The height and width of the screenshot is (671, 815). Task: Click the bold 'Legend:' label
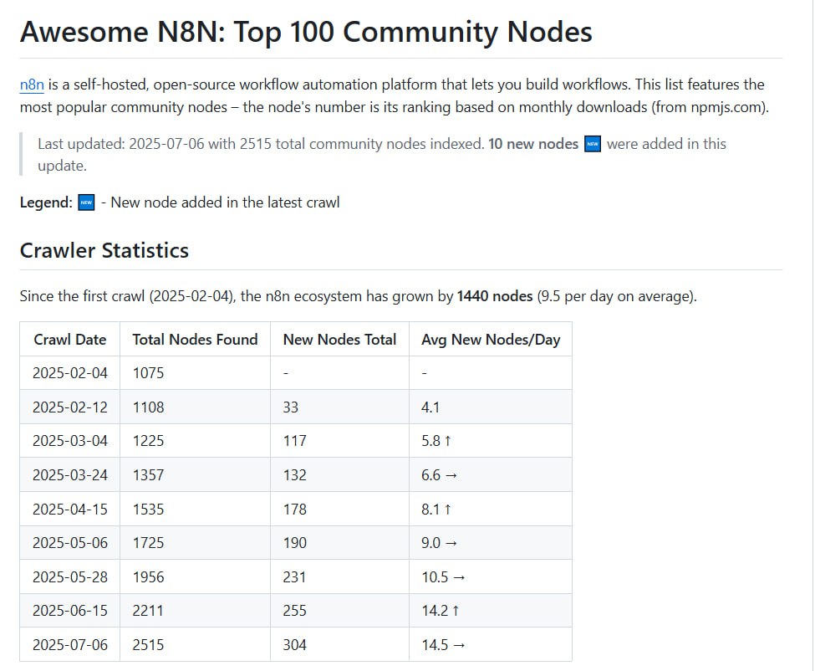coord(46,202)
